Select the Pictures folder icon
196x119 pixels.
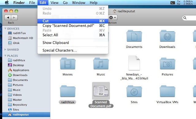pos(168,63)
